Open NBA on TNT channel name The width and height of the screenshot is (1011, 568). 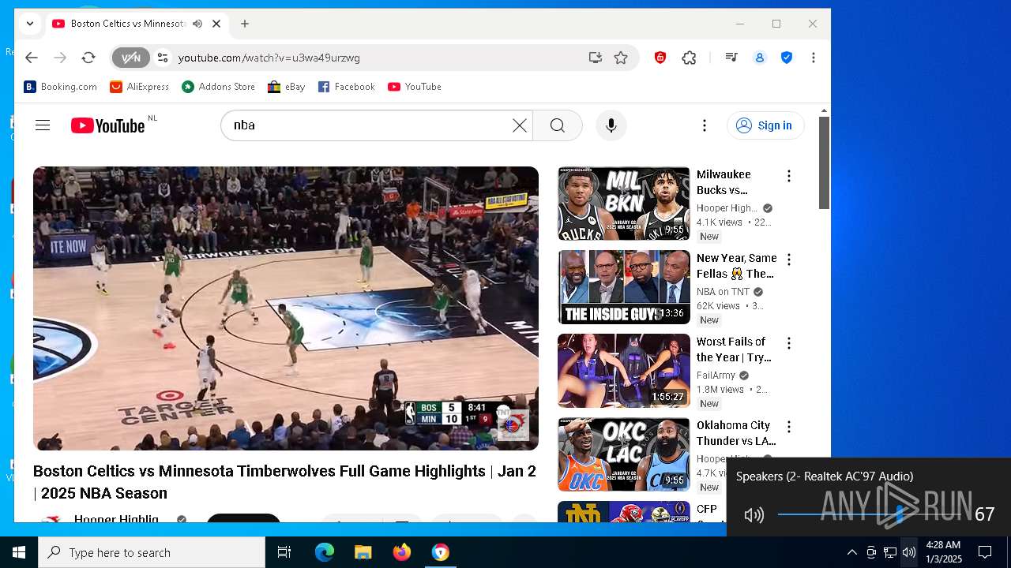(723, 292)
